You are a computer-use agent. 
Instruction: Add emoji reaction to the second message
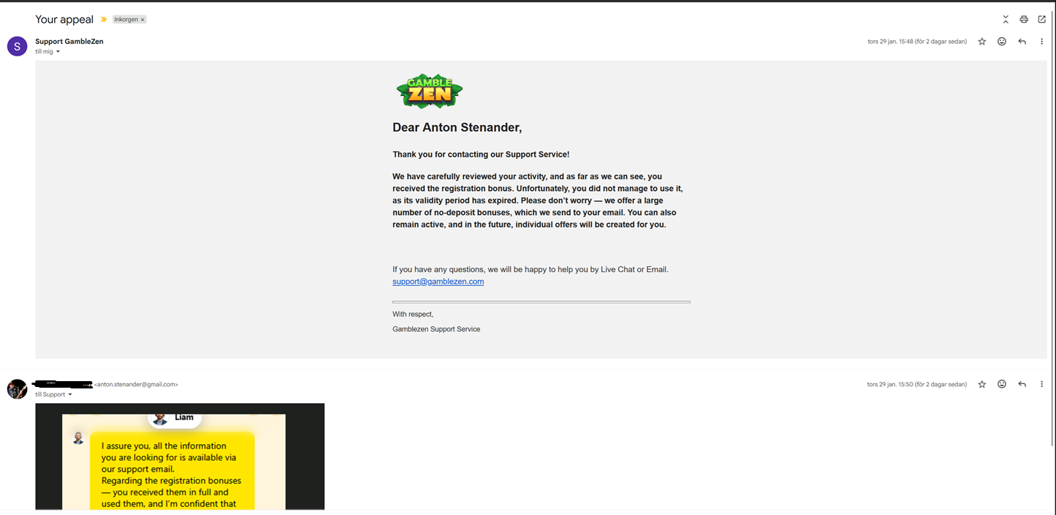tap(1002, 384)
